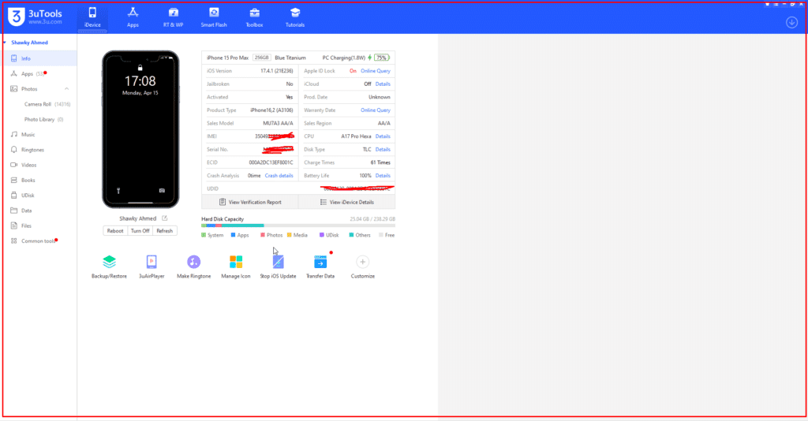Open the Toolbox tab

click(x=254, y=17)
